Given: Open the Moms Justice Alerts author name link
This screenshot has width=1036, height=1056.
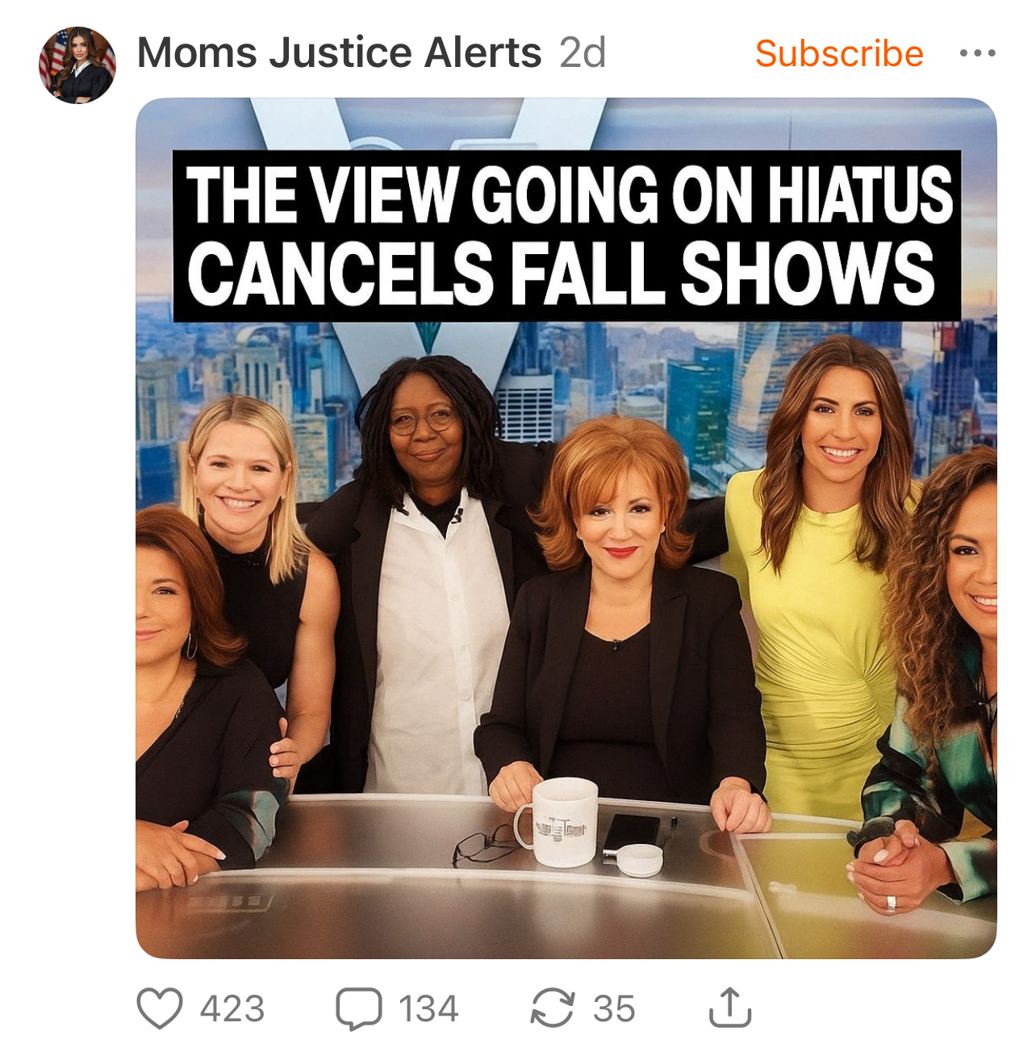Looking at the screenshot, I should [340, 53].
